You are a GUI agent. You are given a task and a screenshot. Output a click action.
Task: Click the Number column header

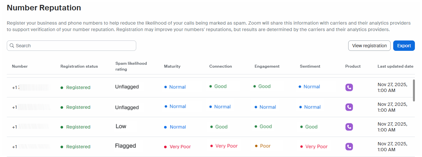coord(20,66)
